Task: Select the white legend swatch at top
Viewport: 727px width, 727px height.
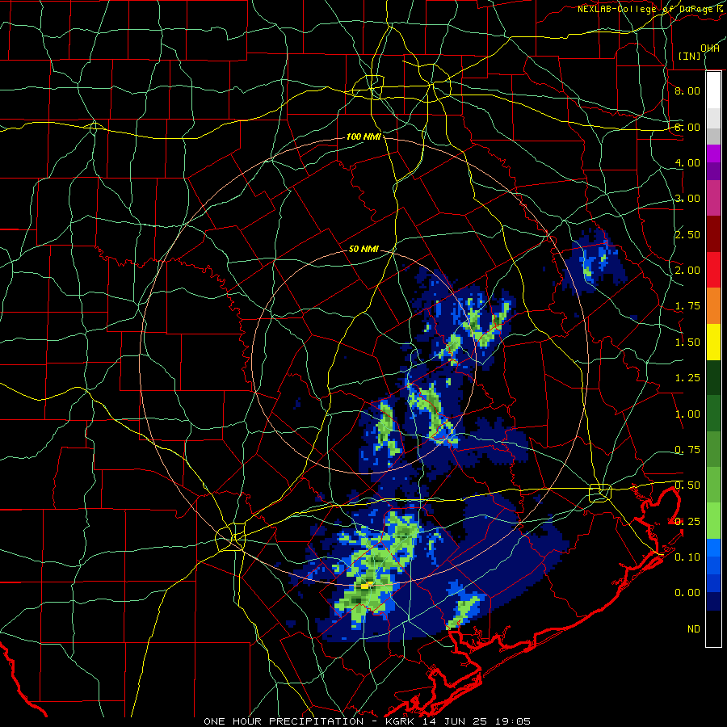Action: click(x=713, y=90)
